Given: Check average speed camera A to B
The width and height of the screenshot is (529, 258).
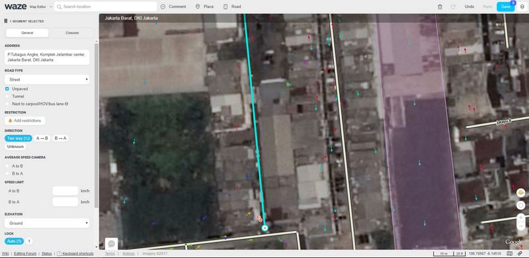Looking at the screenshot, I should (x=7, y=166).
